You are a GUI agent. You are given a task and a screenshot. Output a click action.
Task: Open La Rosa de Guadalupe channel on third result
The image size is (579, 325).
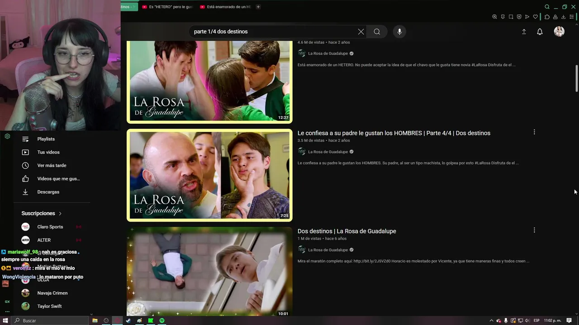click(x=328, y=250)
